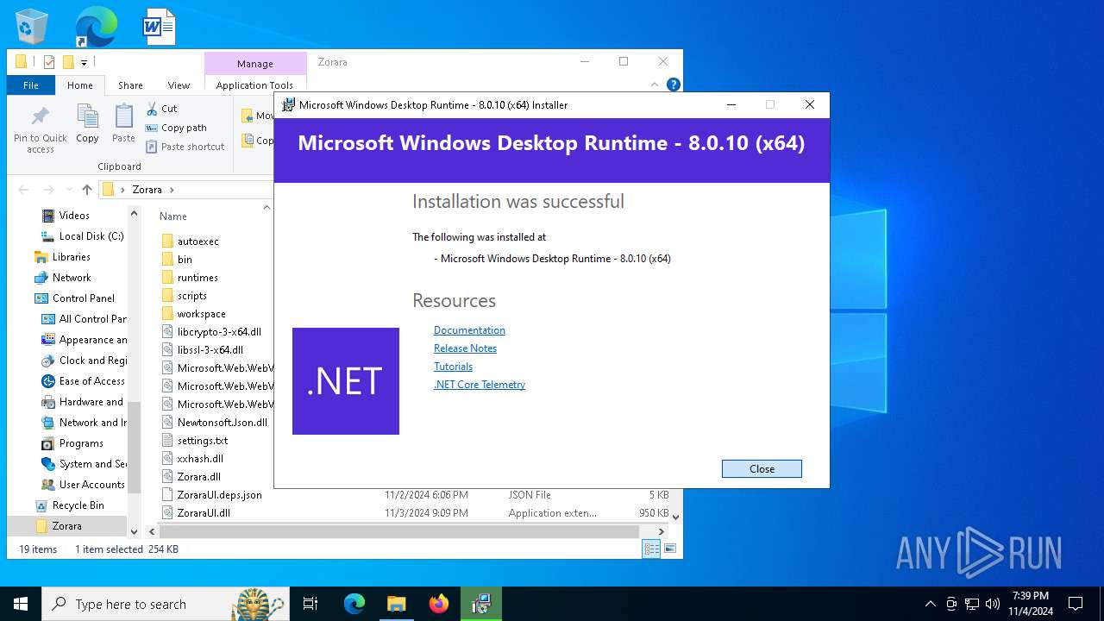Viewport: 1104px width, 621px height.
Task: Open quick access toolbar customize dropdown
Action: point(84,62)
